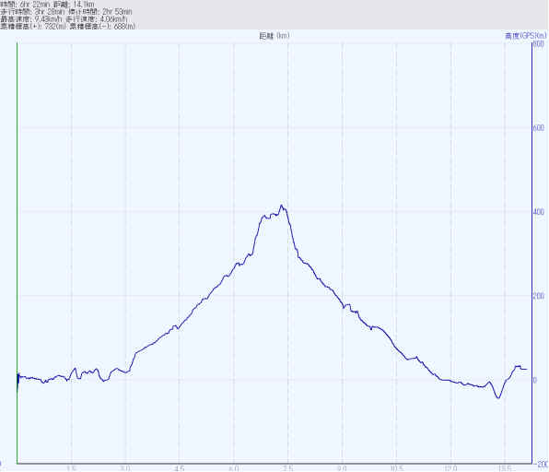
Task: Click the cumulative elevation gain summary text
Action: coord(33,27)
